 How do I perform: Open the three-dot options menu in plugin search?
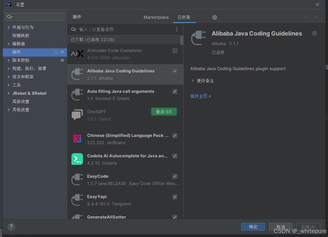pyautogui.click(x=177, y=29)
